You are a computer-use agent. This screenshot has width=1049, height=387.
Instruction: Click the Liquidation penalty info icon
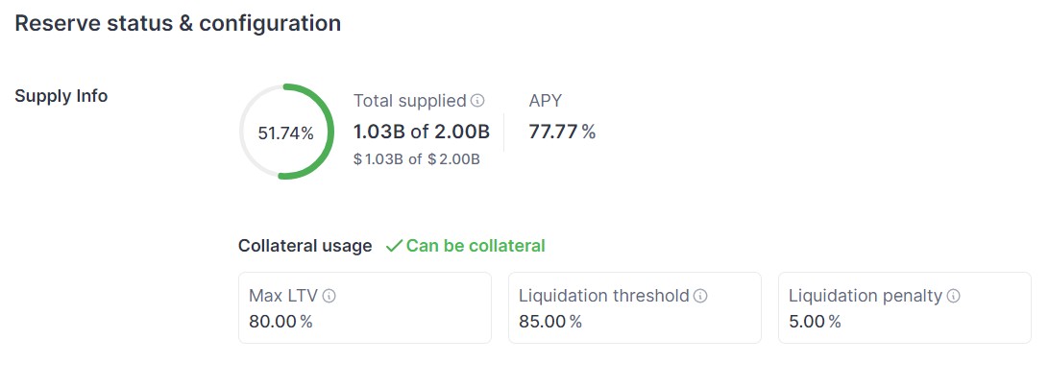click(x=953, y=297)
